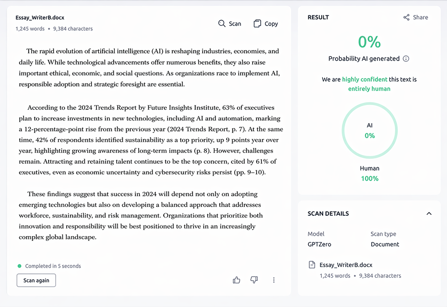Select the Essay_WriterB.docx title at top left
Image resolution: width=447 pixels, height=307 pixels.
click(x=40, y=18)
